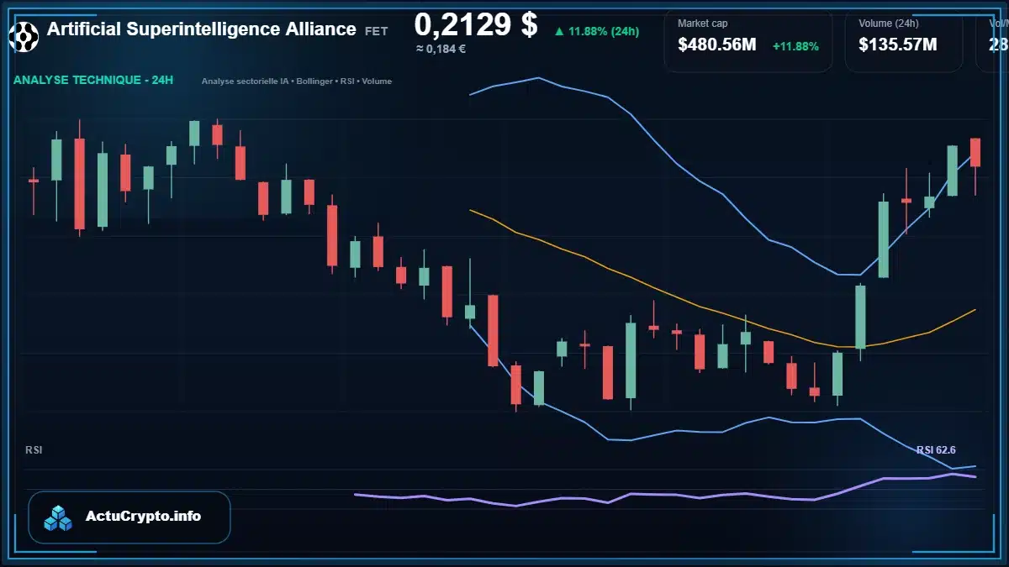Click the FET ticker symbol

point(377,31)
